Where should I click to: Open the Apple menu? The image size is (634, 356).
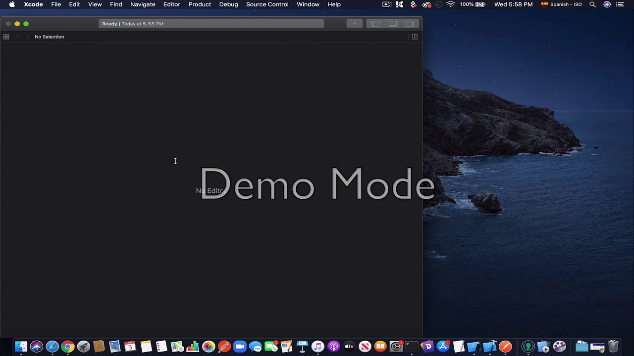tap(12, 4)
